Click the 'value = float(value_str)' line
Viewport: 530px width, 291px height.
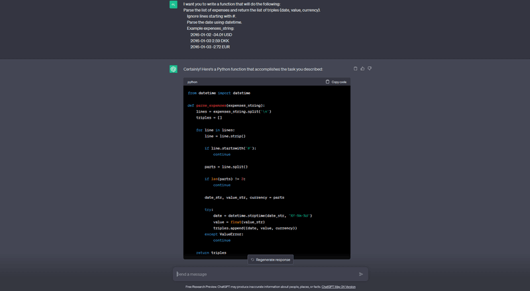[x=239, y=222]
